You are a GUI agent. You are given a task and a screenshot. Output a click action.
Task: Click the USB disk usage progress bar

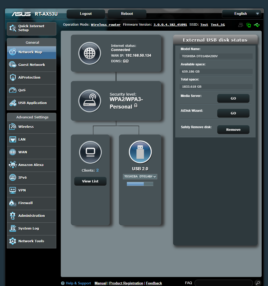point(140,184)
